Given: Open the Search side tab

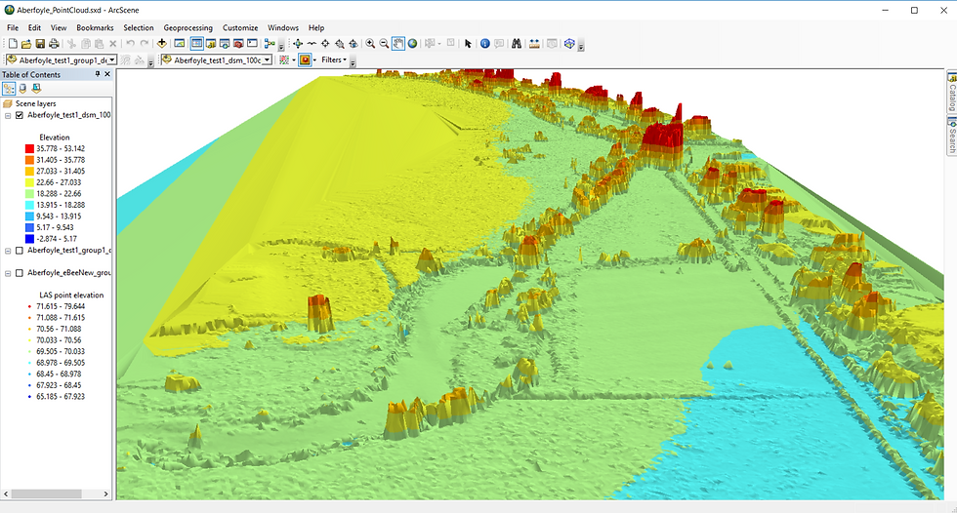Looking at the screenshot, I should coord(951,136).
